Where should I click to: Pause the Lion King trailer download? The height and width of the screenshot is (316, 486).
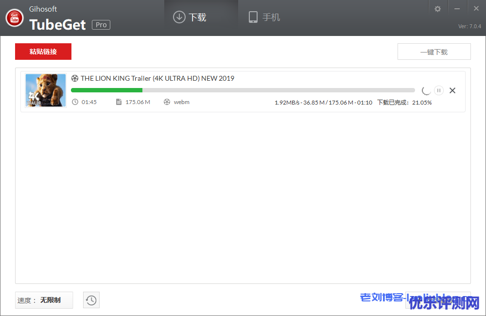tap(438, 90)
